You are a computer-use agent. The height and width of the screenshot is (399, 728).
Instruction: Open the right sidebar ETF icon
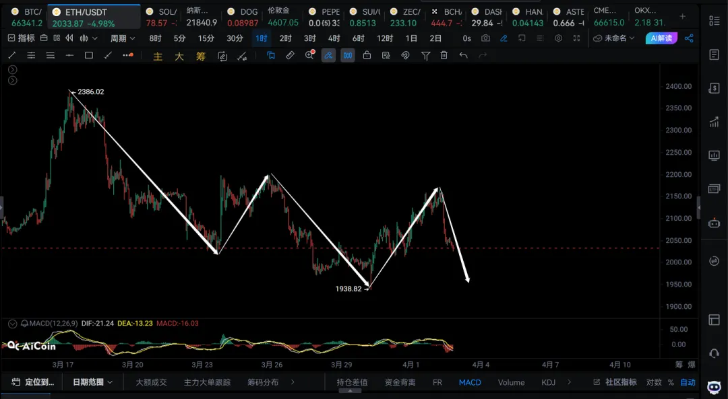tap(714, 189)
